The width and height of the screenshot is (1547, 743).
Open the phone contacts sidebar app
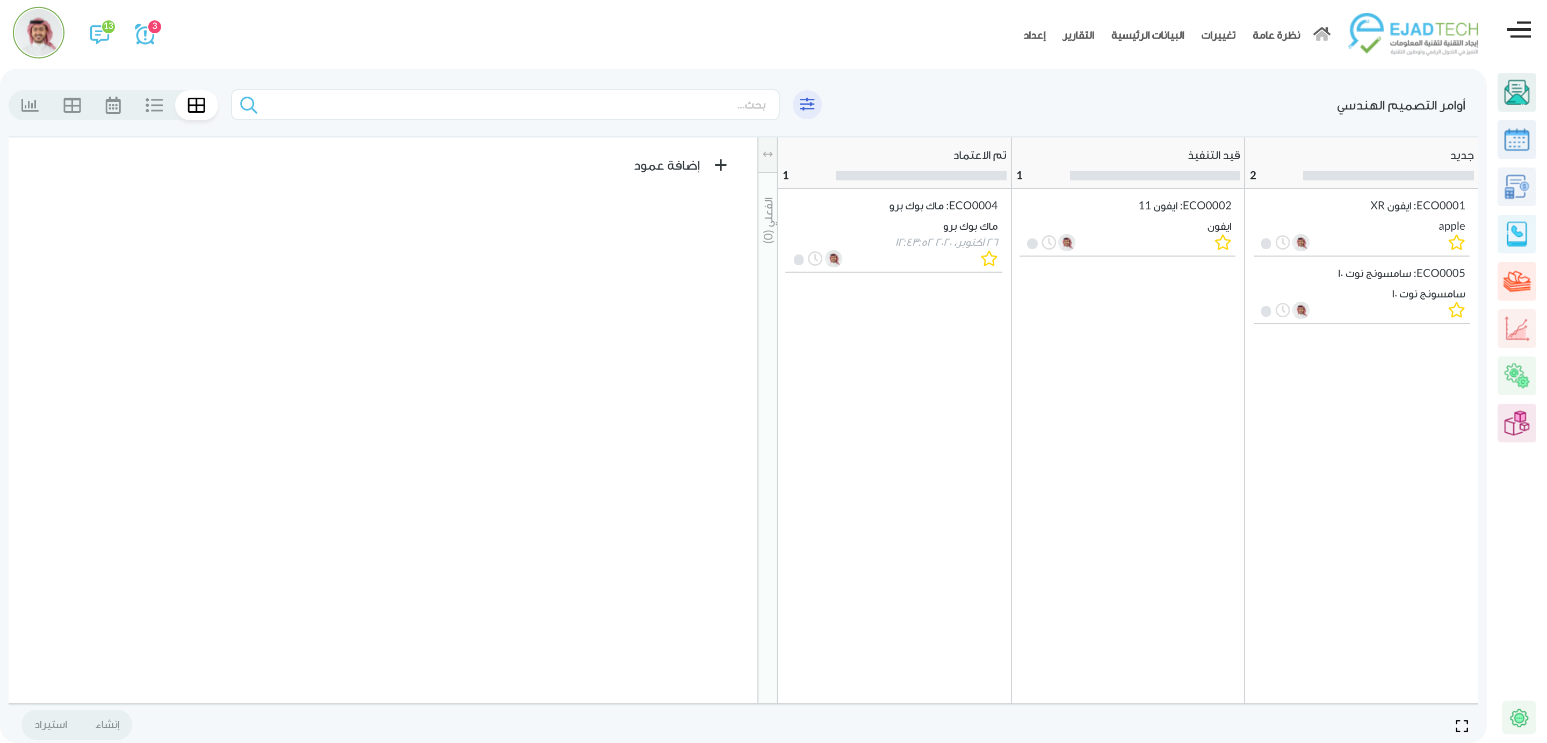[x=1516, y=234]
